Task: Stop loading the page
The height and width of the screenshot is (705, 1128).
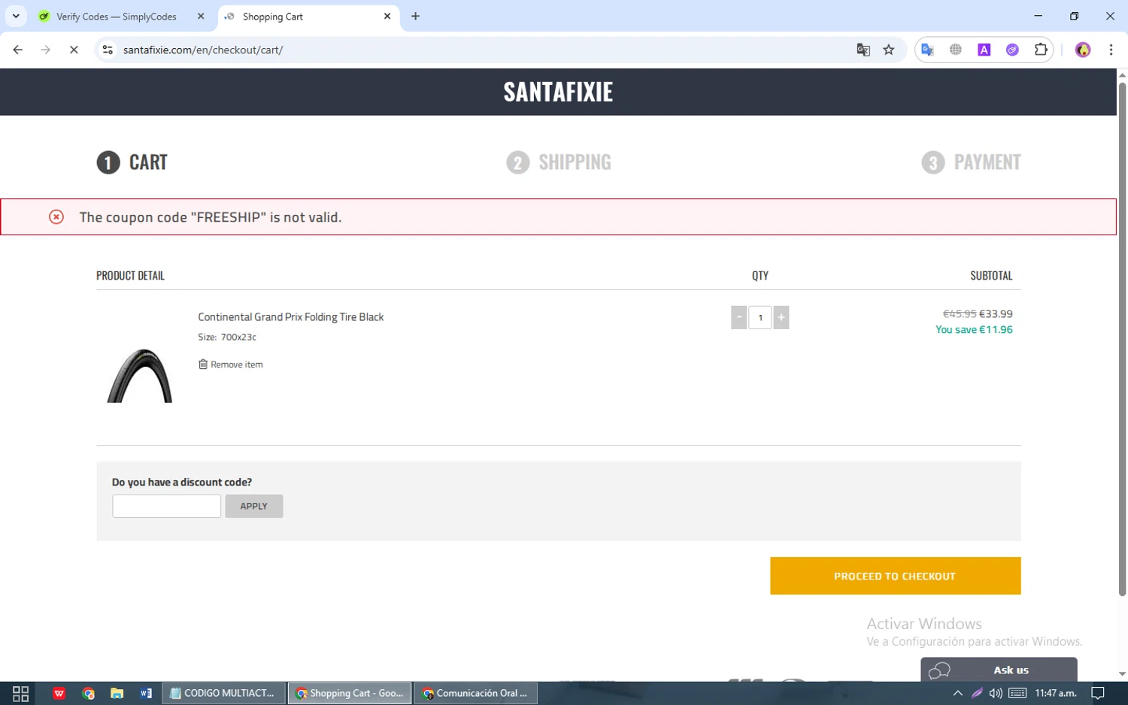Action: click(74, 50)
